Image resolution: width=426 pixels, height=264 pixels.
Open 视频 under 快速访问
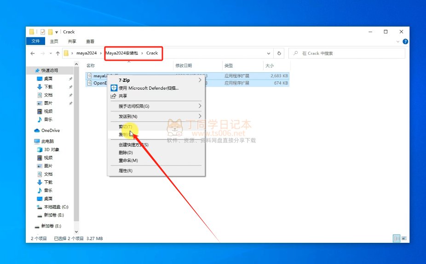(48, 111)
